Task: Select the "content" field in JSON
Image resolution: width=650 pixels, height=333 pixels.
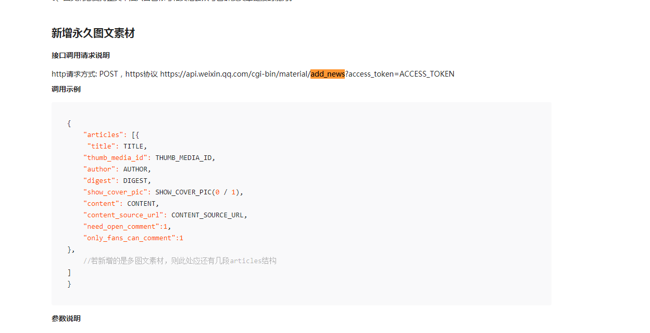Action: click(x=102, y=203)
